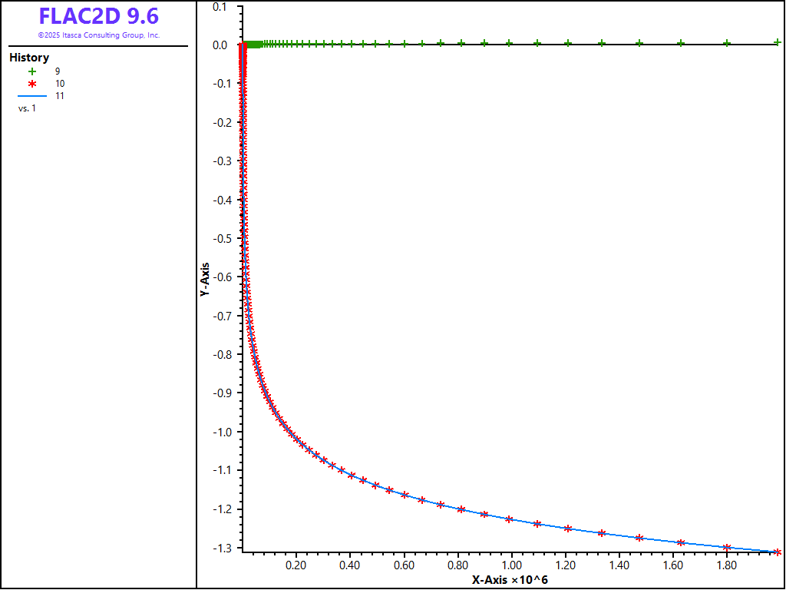Open the Itasca Consulting Group copyright text

(98, 35)
